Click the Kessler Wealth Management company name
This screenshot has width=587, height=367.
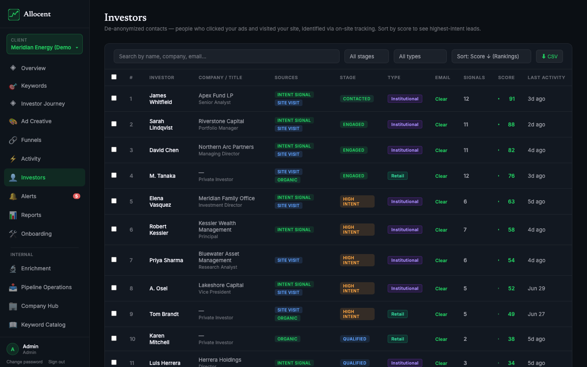click(x=217, y=226)
